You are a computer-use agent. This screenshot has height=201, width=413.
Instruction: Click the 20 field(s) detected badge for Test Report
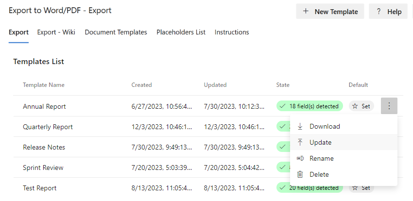tap(310, 187)
